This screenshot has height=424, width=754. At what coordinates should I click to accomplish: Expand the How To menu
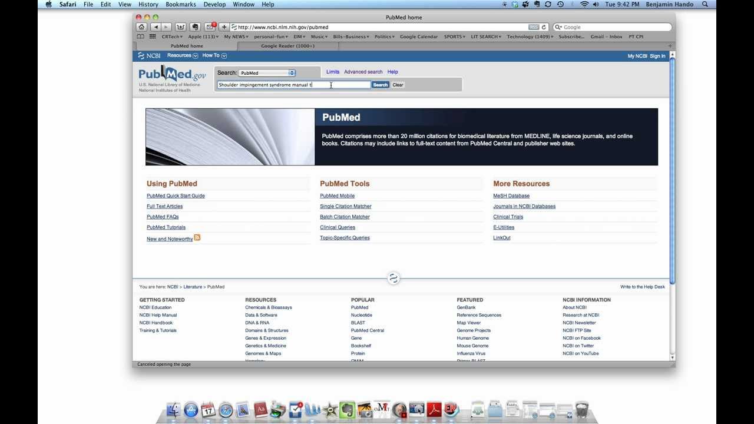coord(214,55)
